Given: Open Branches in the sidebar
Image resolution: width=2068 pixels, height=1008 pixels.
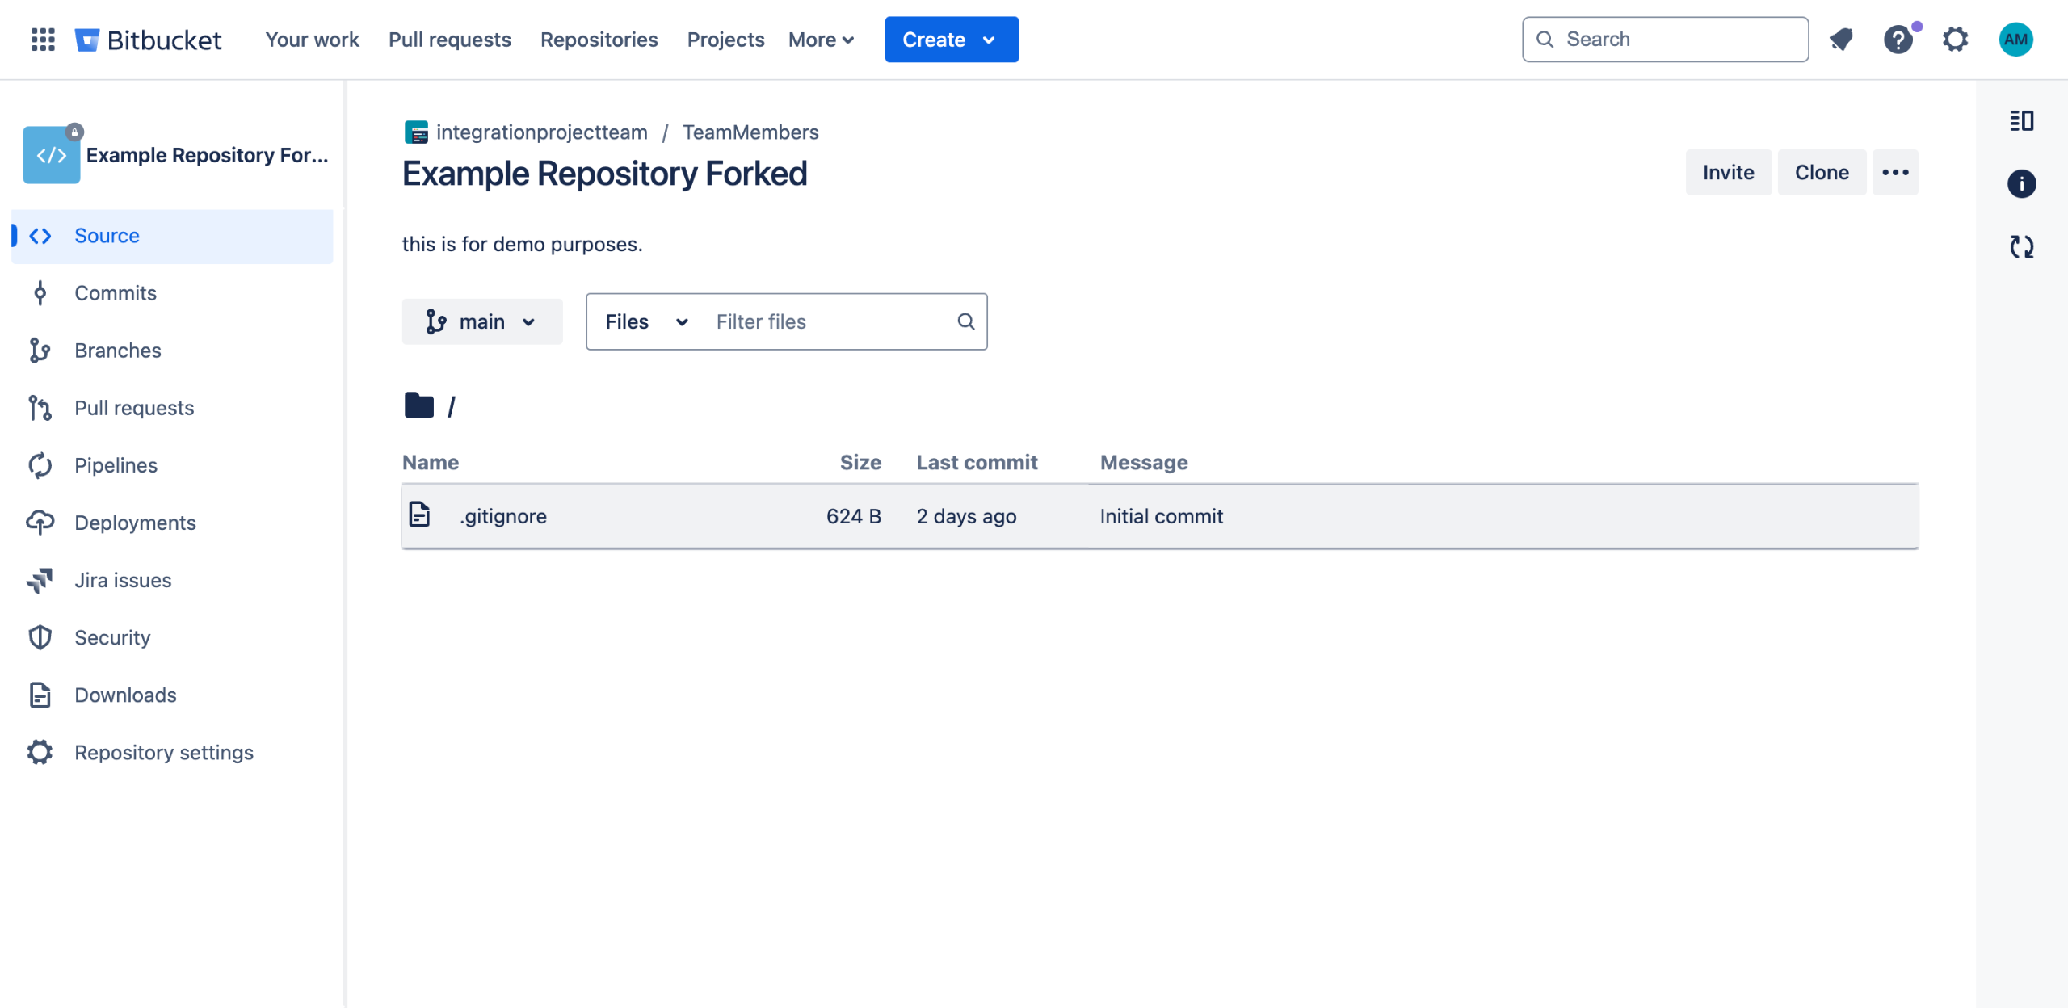Looking at the screenshot, I should (x=172, y=351).
